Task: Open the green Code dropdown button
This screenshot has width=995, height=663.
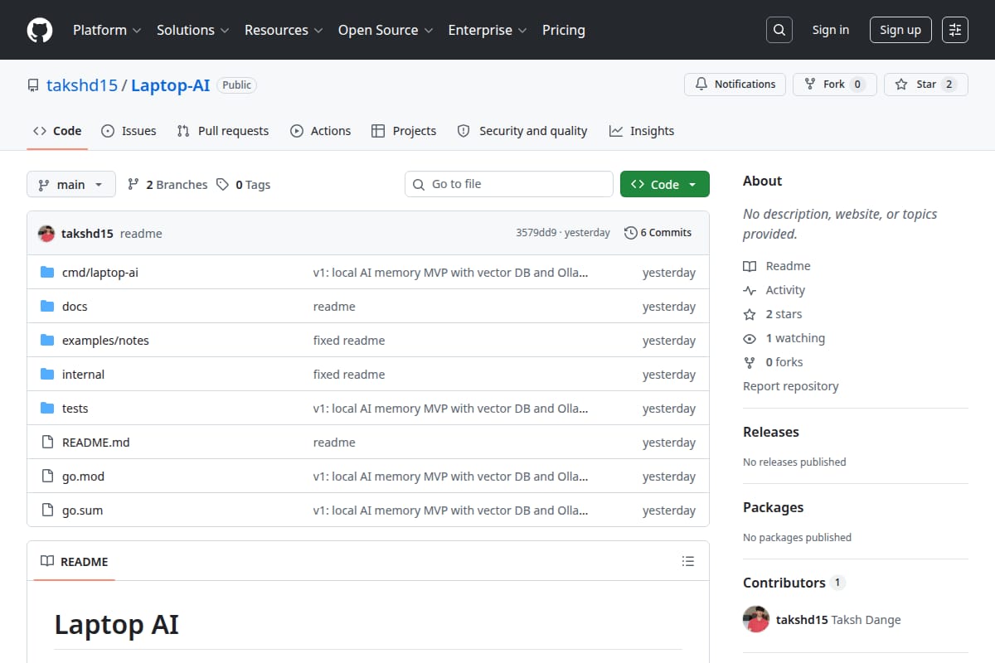Action: click(665, 184)
